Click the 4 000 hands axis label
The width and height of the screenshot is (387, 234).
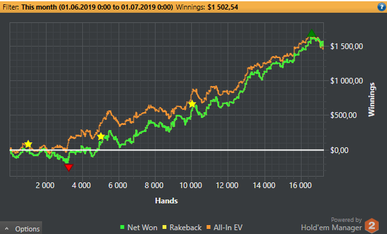click(x=81, y=186)
